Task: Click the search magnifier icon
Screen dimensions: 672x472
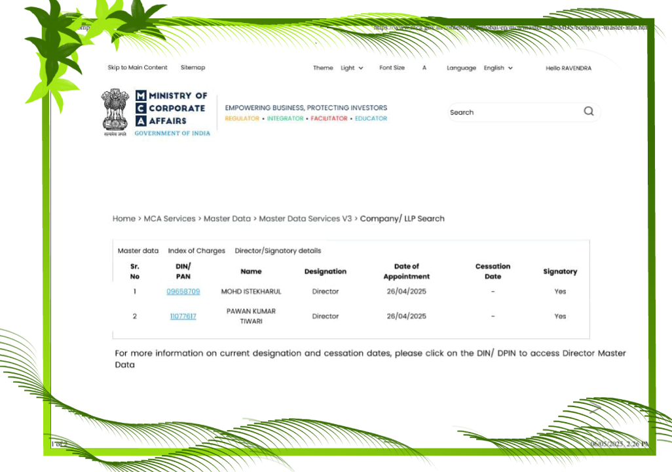Action: [x=588, y=111]
